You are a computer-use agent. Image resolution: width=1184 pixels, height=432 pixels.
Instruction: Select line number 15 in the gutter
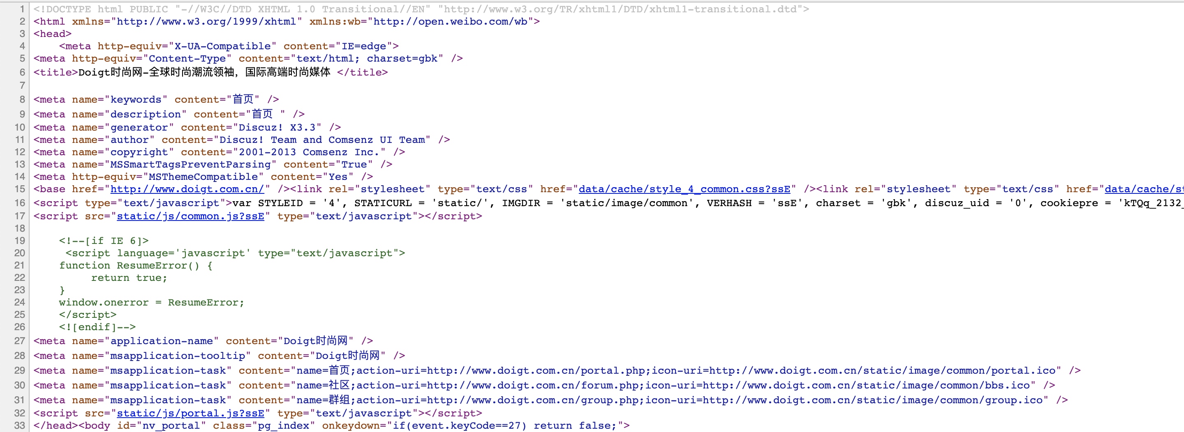point(19,189)
